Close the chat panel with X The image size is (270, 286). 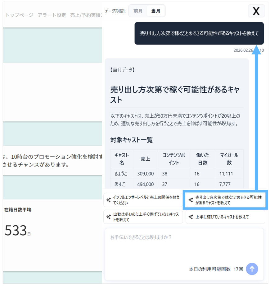[256, 11]
